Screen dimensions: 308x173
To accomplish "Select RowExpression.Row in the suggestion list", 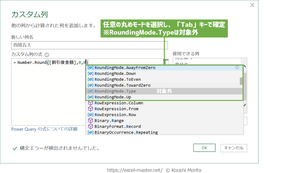I will click(115, 115).
